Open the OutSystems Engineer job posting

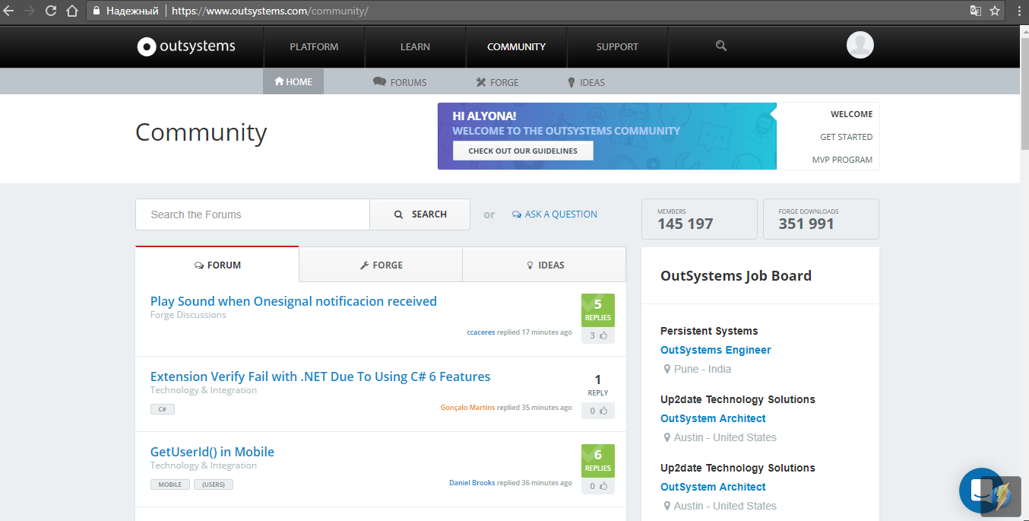[x=715, y=350]
